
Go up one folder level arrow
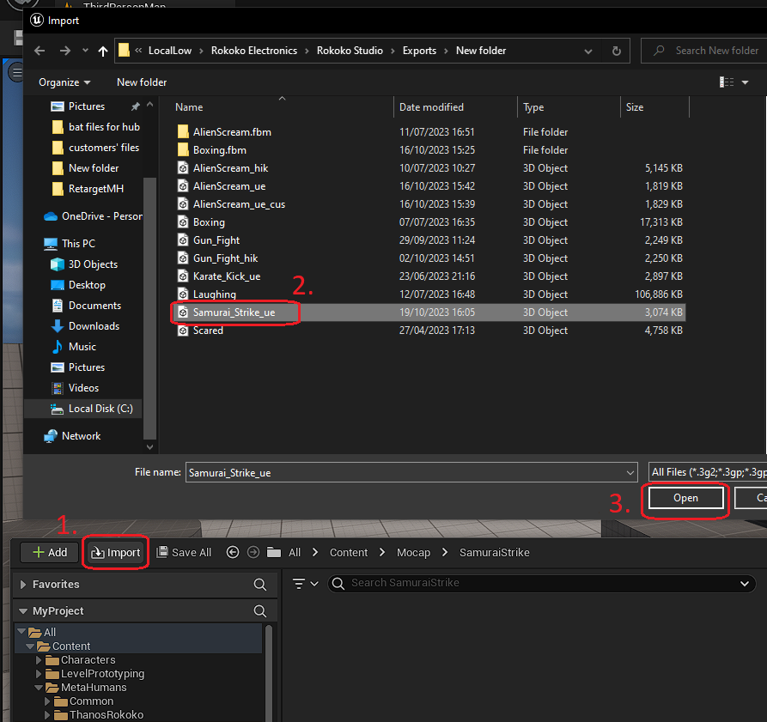pyautogui.click(x=103, y=51)
